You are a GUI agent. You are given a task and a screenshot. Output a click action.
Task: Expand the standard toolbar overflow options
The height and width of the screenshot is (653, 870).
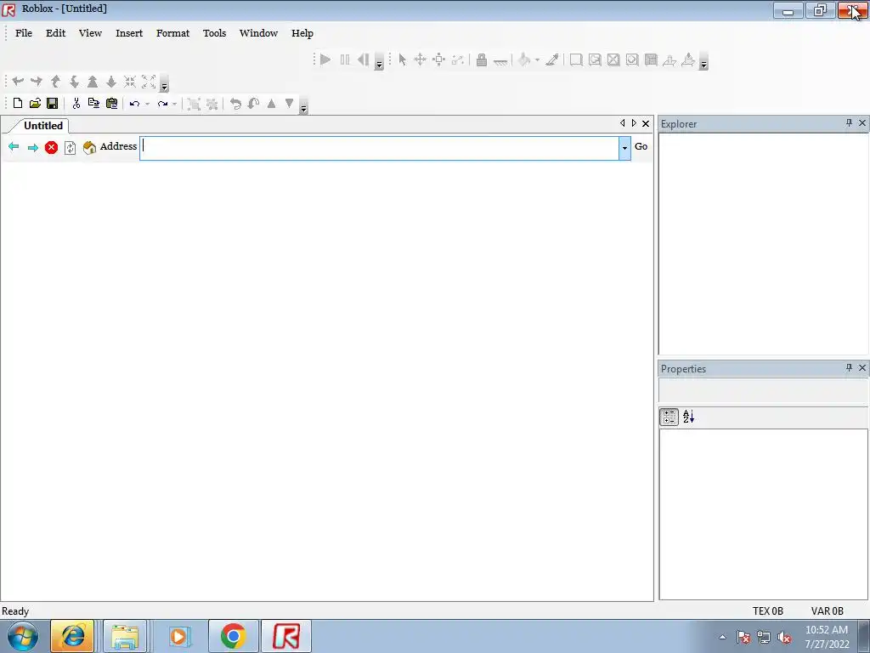[303, 105]
